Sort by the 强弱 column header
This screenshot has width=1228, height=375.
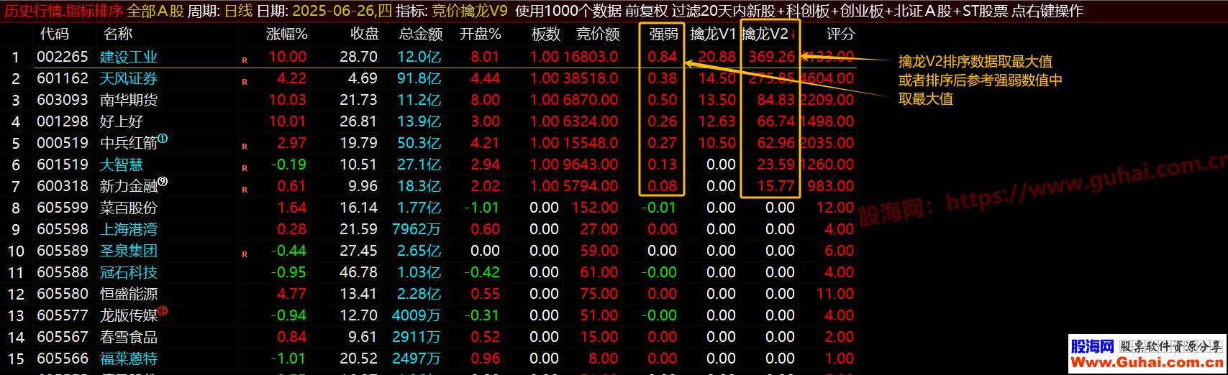tap(663, 34)
